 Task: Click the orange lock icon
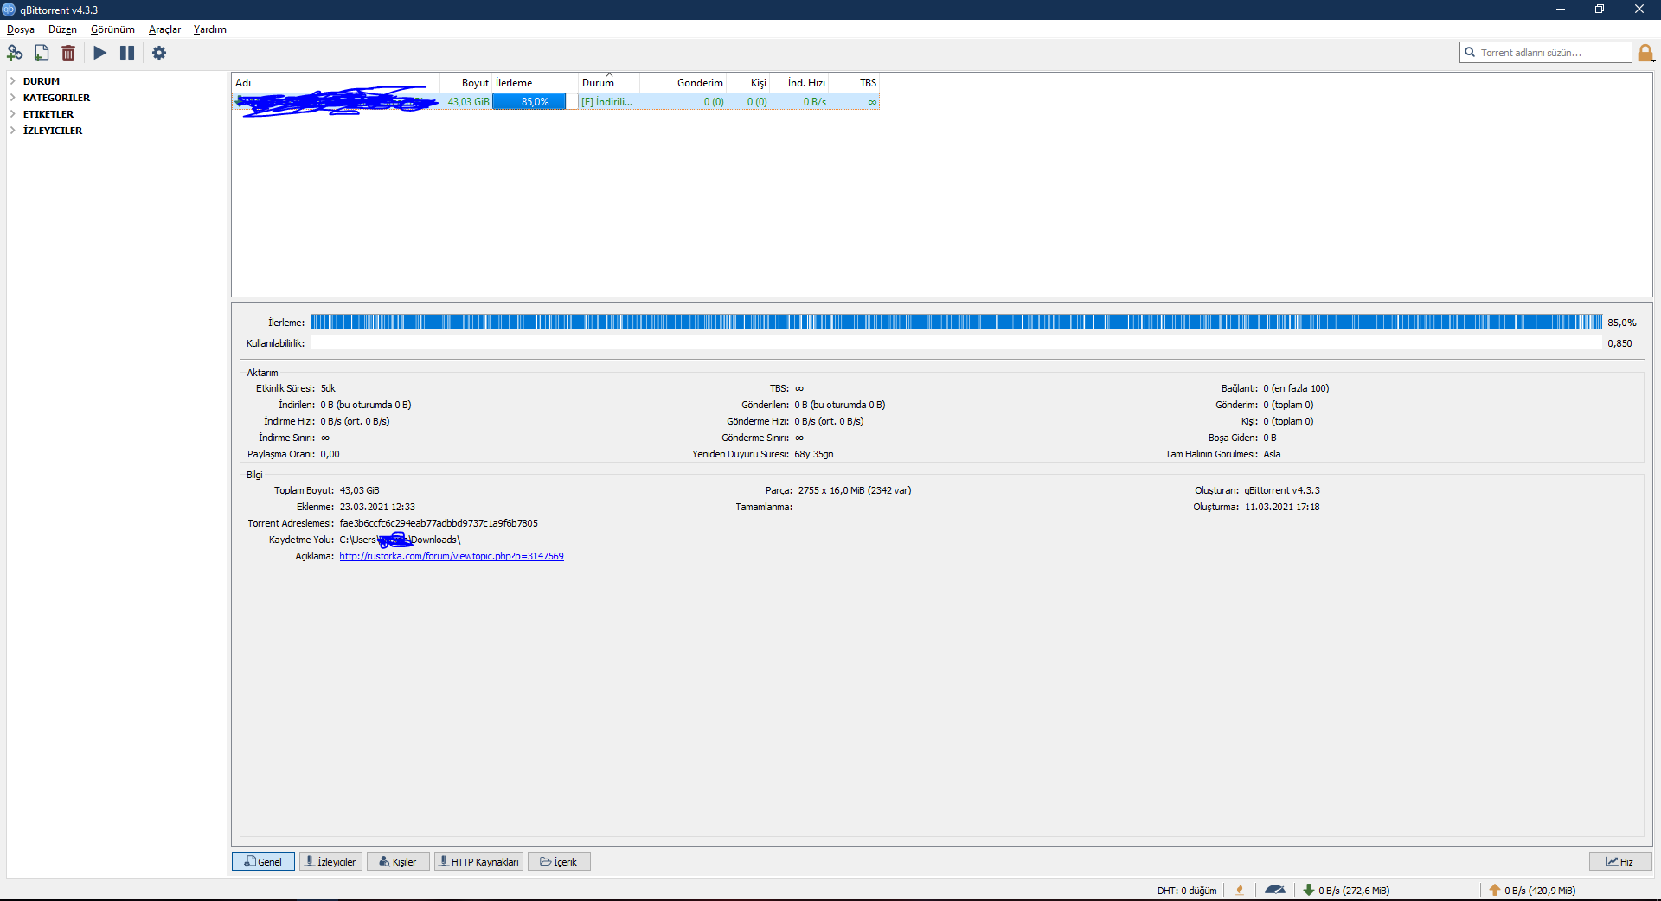(x=1645, y=54)
